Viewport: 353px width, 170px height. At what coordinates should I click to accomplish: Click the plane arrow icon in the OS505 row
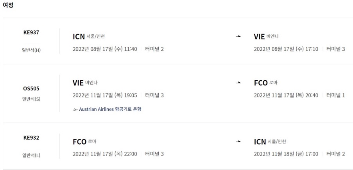[238, 83]
